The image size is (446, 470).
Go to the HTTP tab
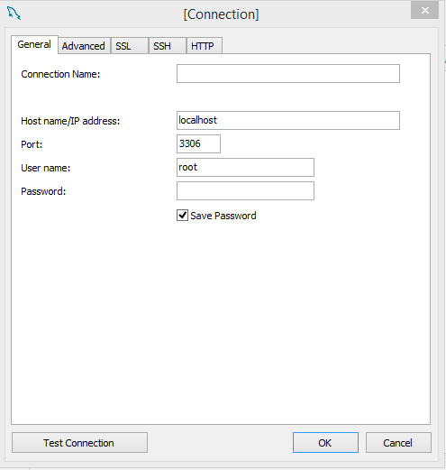(205, 46)
